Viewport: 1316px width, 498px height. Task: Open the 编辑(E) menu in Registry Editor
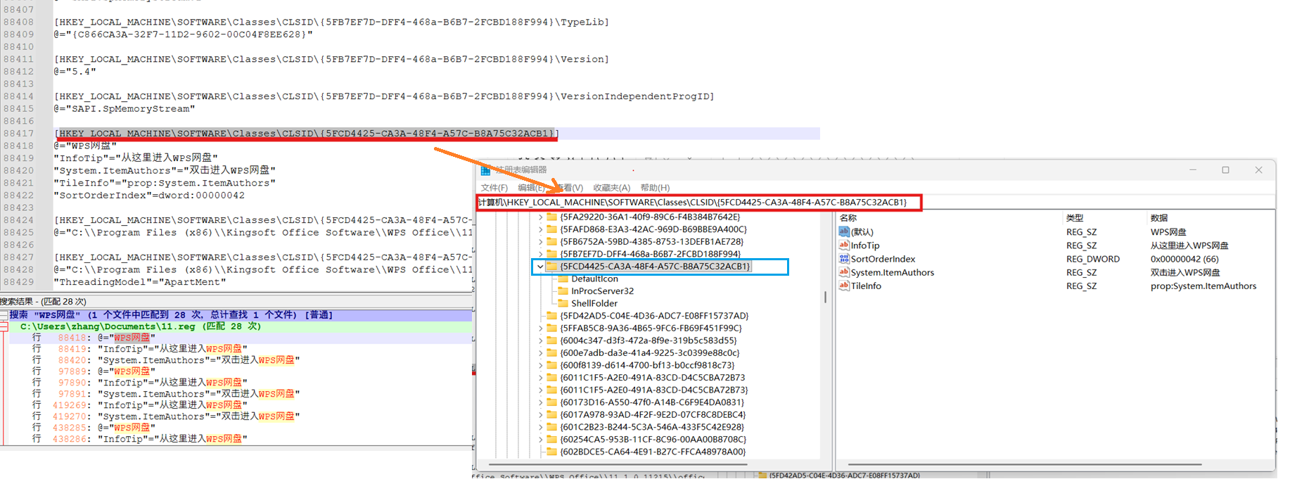click(x=531, y=188)
